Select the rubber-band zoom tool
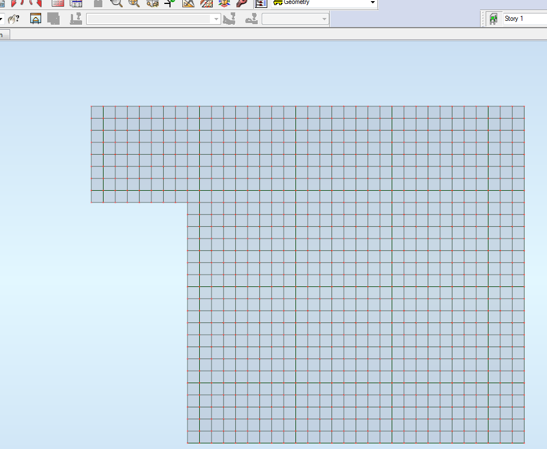547x449 pixels. coord(116,4)
